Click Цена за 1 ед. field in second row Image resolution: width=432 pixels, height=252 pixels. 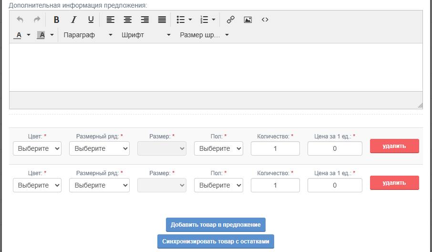point(335,185)
